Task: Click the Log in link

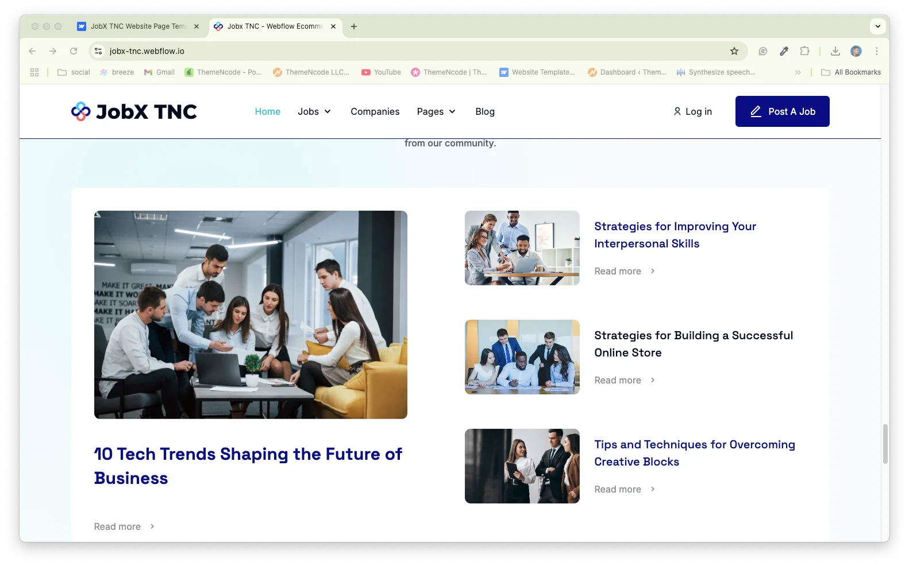Action: [x=692, y=111]
